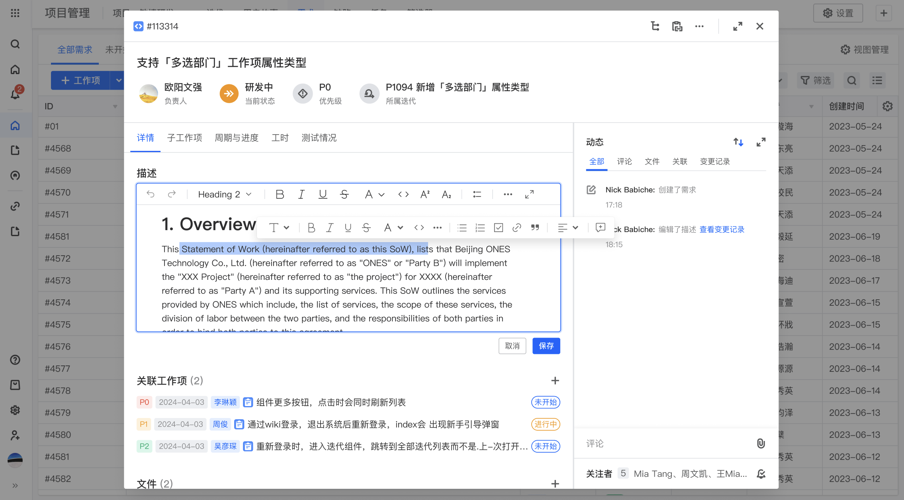This screenshot has width=904, height=500.
Task: Copy the work item link from the dialog header
Action: [677, 26]
